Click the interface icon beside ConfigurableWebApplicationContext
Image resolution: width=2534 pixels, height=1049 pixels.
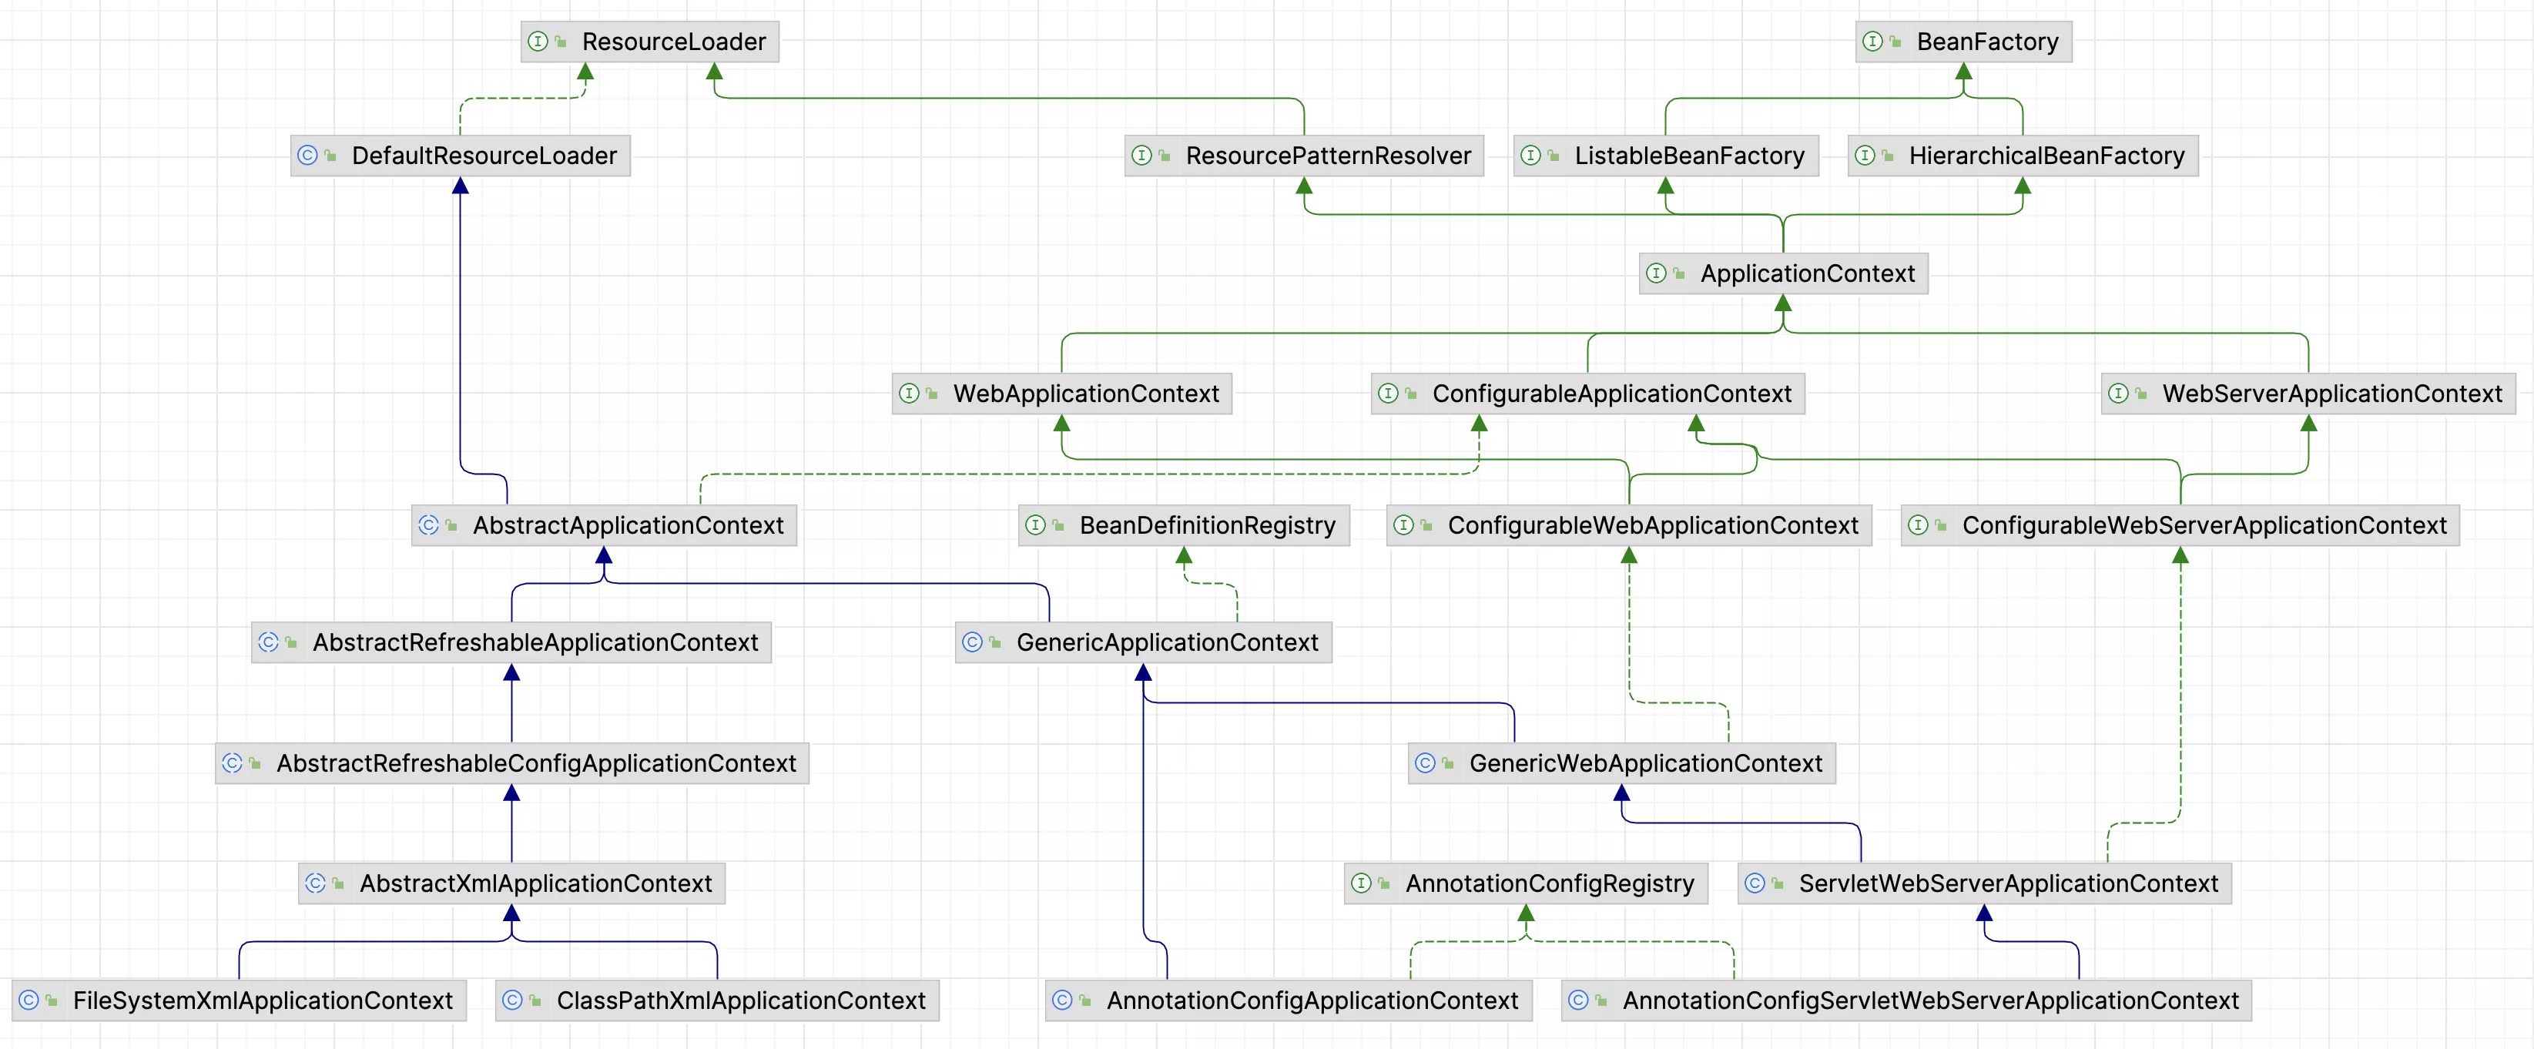tap(1404, 525)
